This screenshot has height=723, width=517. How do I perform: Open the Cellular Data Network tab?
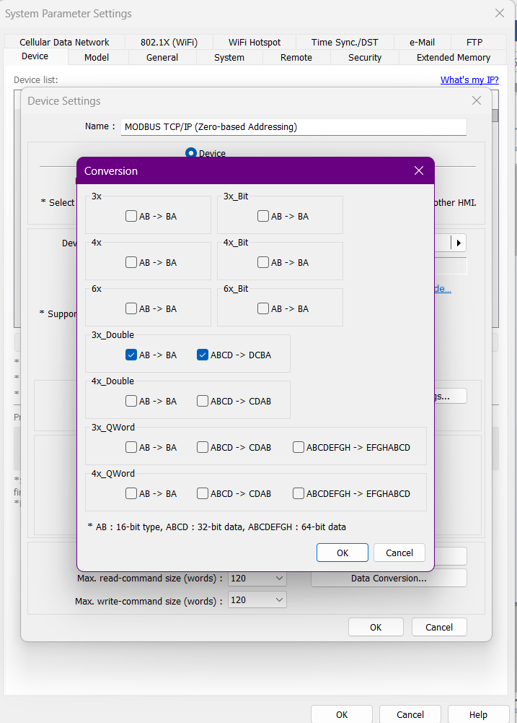tap(64, 42)
